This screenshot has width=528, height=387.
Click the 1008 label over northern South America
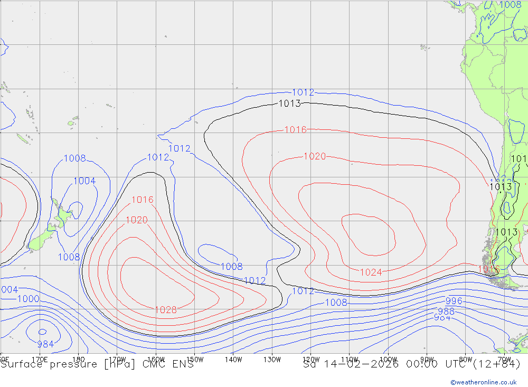click(511, 5)
